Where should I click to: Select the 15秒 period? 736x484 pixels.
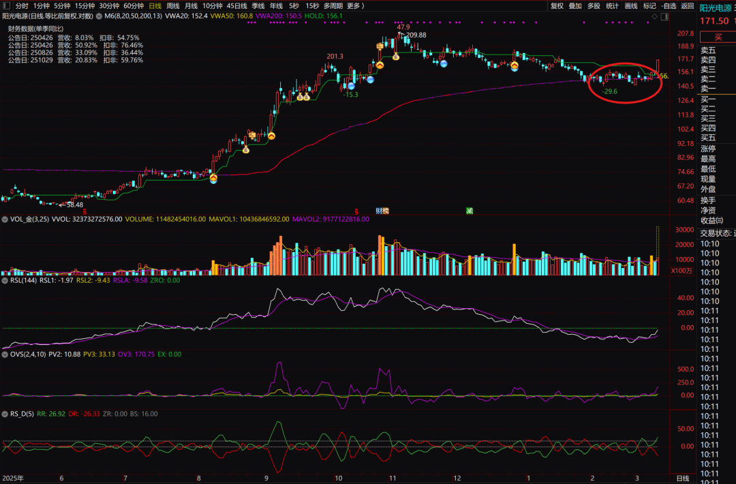312,5
